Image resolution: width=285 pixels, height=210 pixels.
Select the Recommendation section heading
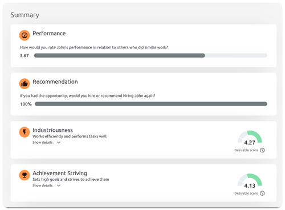tap(55, 82)
